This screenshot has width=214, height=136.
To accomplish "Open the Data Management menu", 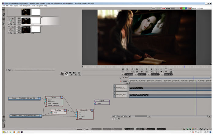I will pyautogui.click(x=25, y=6).
